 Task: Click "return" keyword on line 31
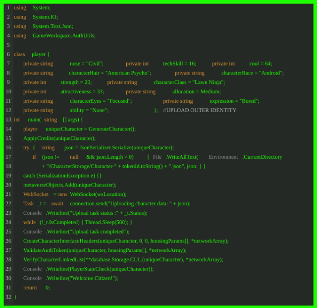[x=30, y=288]
